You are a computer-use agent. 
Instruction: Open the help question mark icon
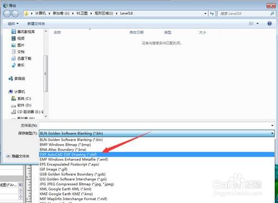point(269,23)
